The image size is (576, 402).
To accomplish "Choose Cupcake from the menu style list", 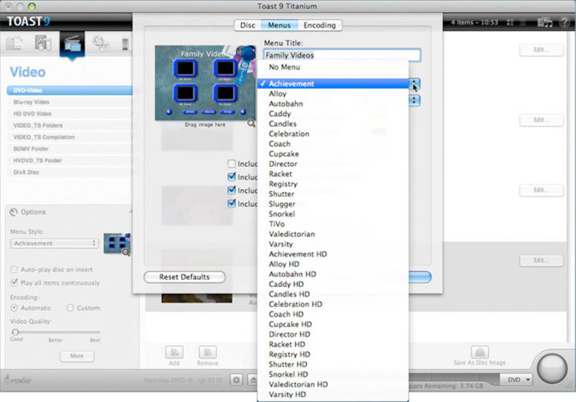I will (284, 154).
